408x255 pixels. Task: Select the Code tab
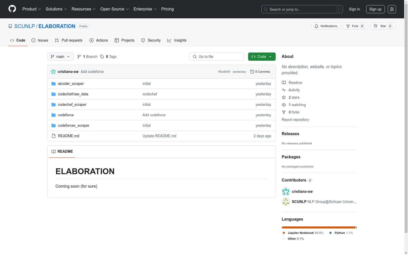[x=18, y=40]
